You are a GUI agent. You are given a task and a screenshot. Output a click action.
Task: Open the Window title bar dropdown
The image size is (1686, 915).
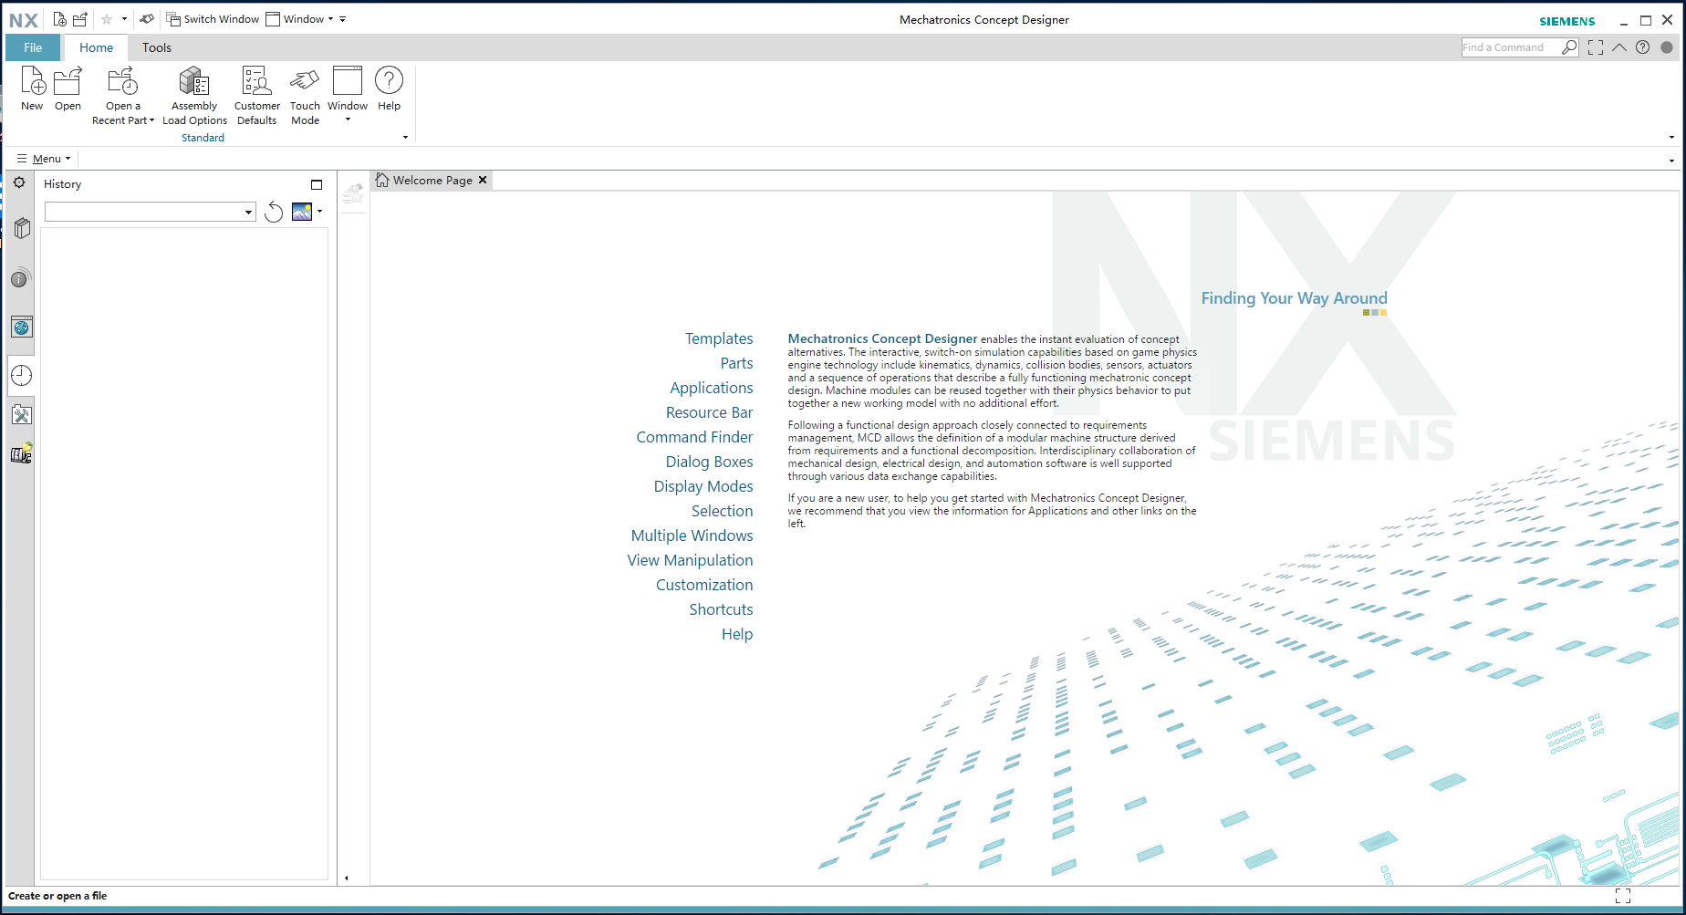tap(299, 19)
